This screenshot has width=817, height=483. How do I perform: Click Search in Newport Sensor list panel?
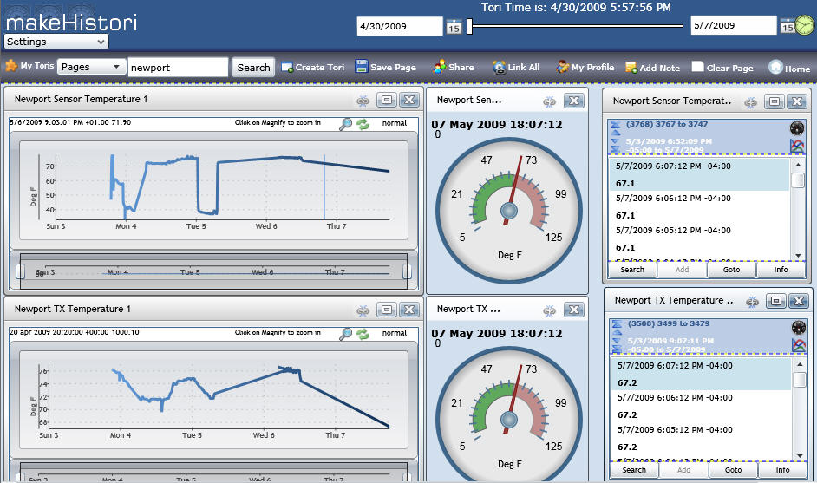pos(632,270)
